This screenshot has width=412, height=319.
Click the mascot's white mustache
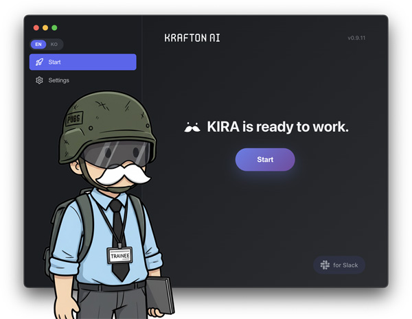[122, 177]
